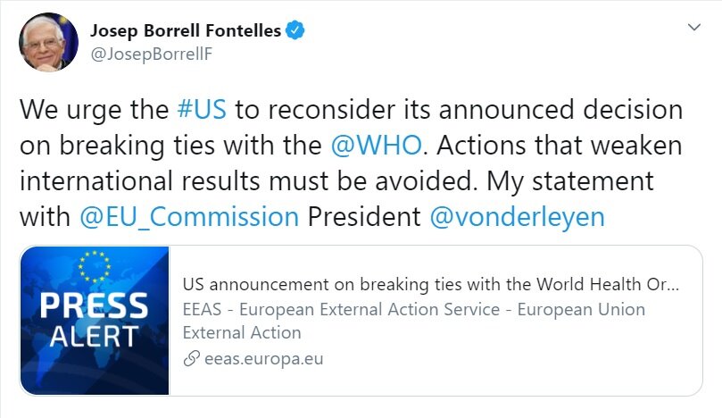The image size is (722, 418).
Task: Click the blue verified badge icon
Action: click(295, 30)
